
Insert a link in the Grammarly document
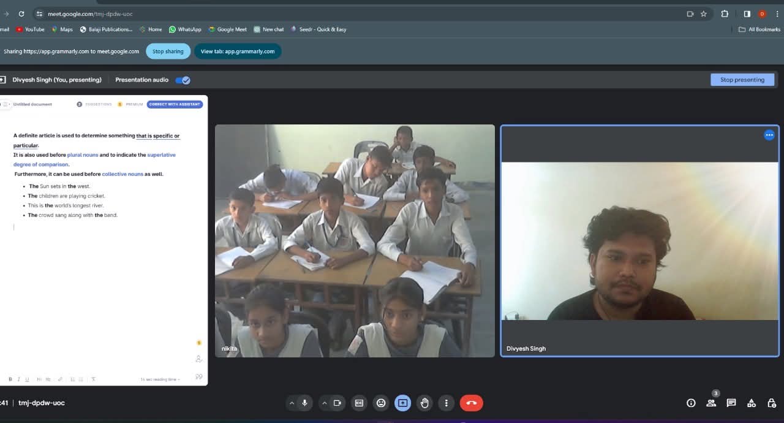pos(59,379)
